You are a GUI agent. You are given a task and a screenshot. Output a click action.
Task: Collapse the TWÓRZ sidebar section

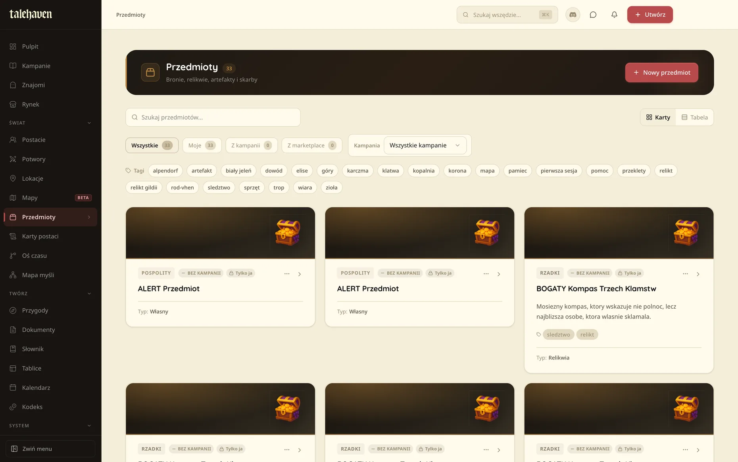(89, 294)
